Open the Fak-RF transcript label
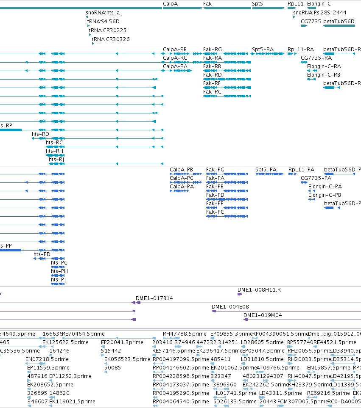 [212, 83]
